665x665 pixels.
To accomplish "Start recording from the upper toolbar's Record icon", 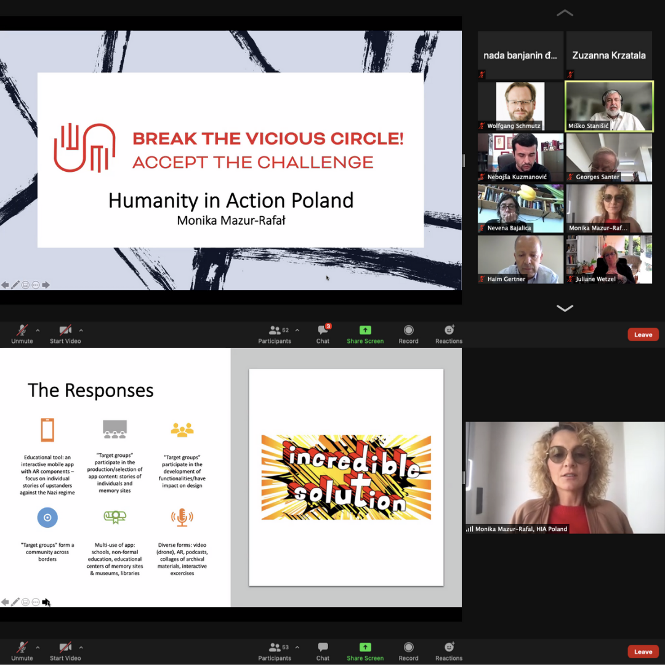I will point(408,334).
